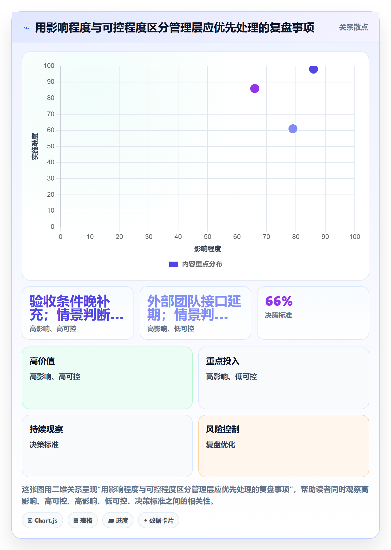Click the 高影响、低可控 subtitle under 外部团队接口延期

click(171, 329)
